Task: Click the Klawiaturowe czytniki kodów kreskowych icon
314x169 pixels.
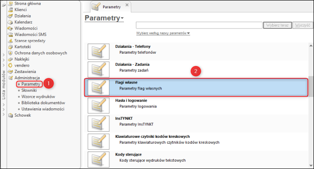Action: (x=99, y=141)
